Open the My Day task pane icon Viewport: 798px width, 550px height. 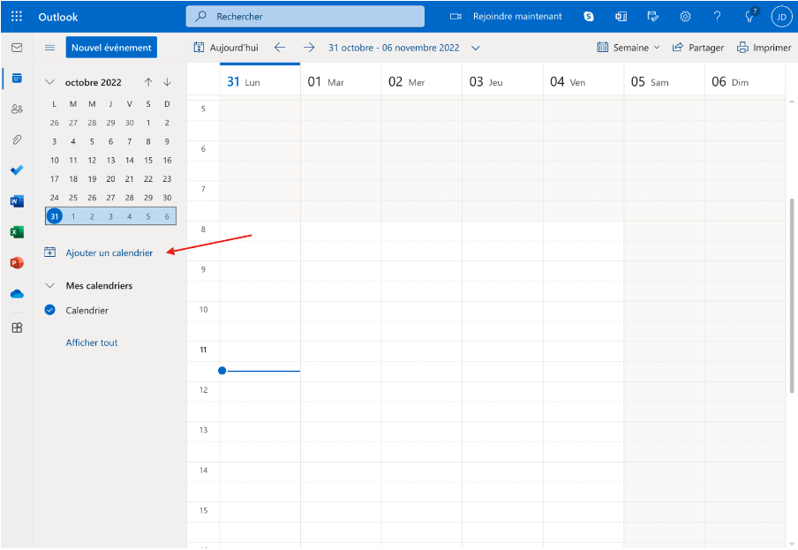pyautogui.click(x=653, y=17)
